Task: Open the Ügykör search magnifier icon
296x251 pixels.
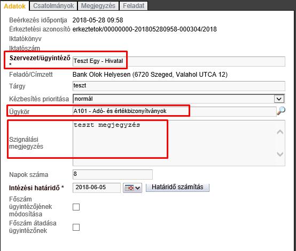Action: pyautogui.click(x=281, y=111)
